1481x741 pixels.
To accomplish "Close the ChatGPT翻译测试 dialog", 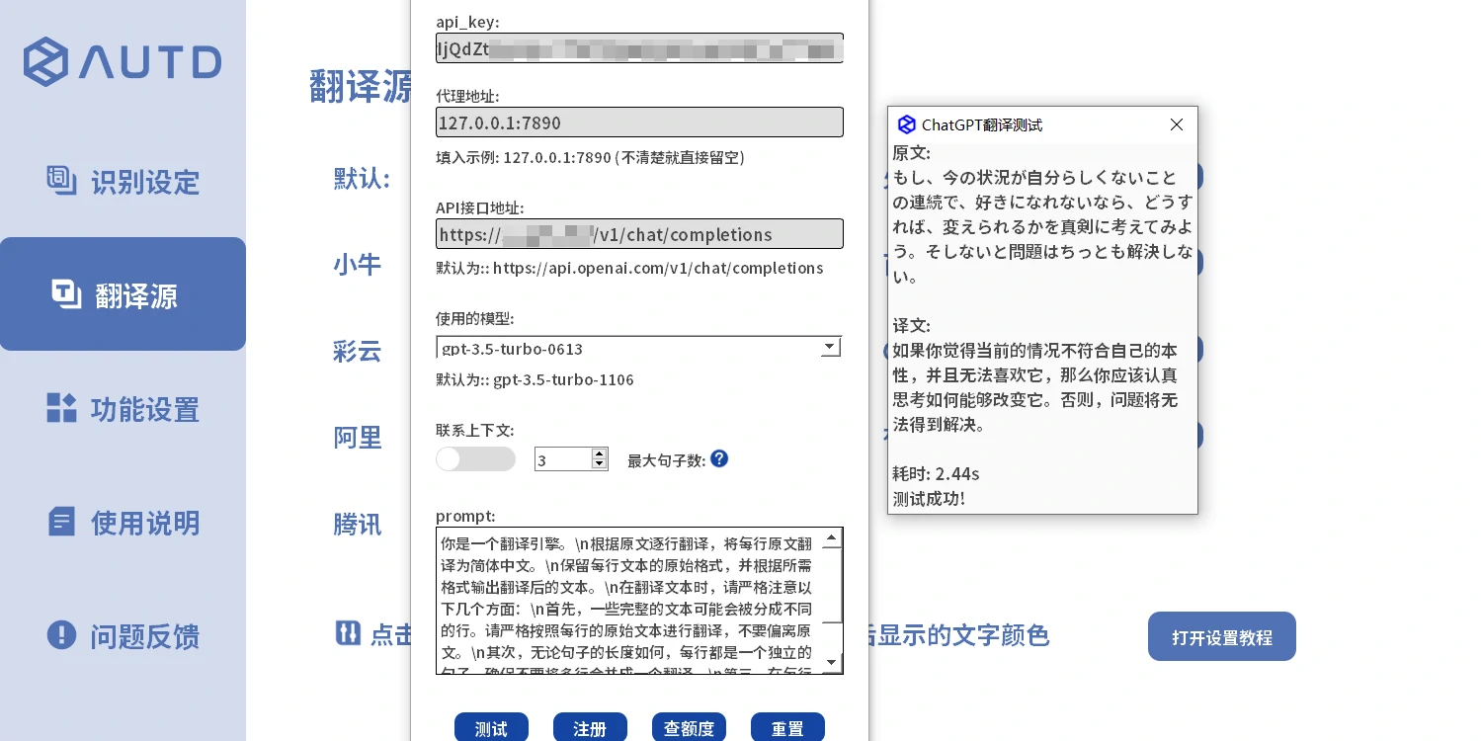I will [1176, 124].
